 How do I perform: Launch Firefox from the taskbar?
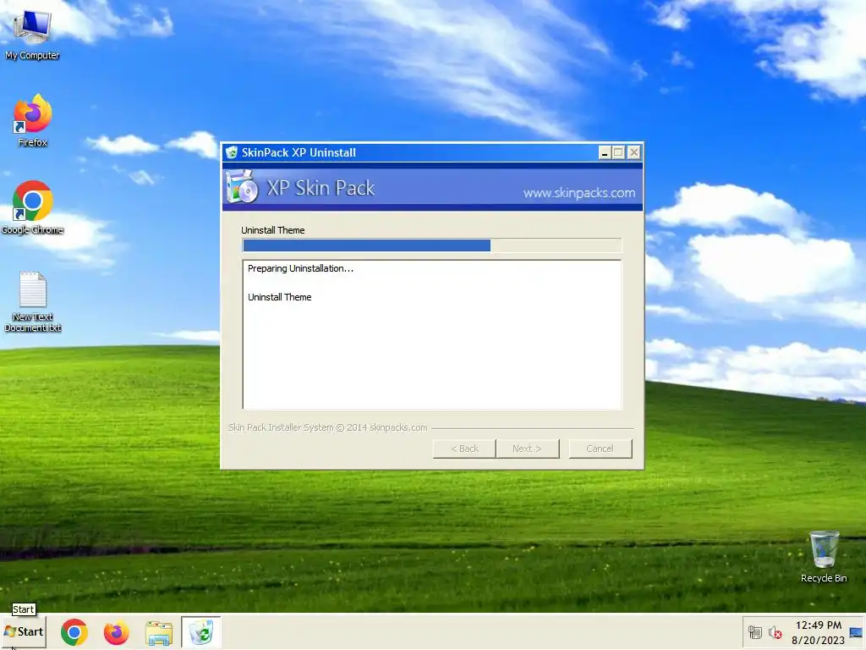(116, 632)
